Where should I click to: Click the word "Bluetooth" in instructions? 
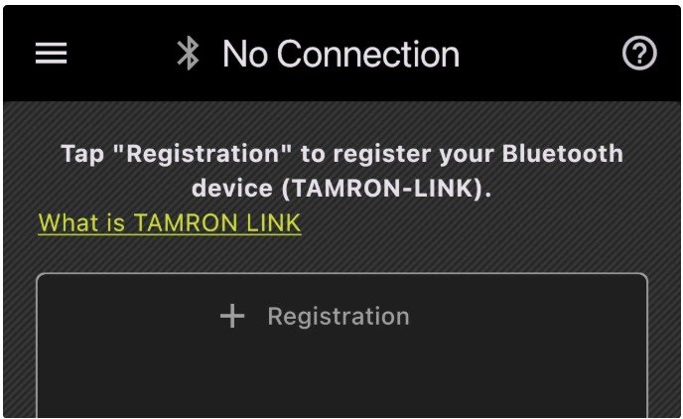pyautogui.click(x=561, y=155)
